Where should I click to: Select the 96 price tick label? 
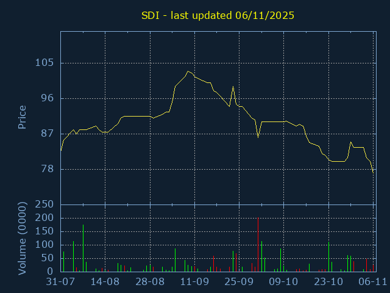47,98
